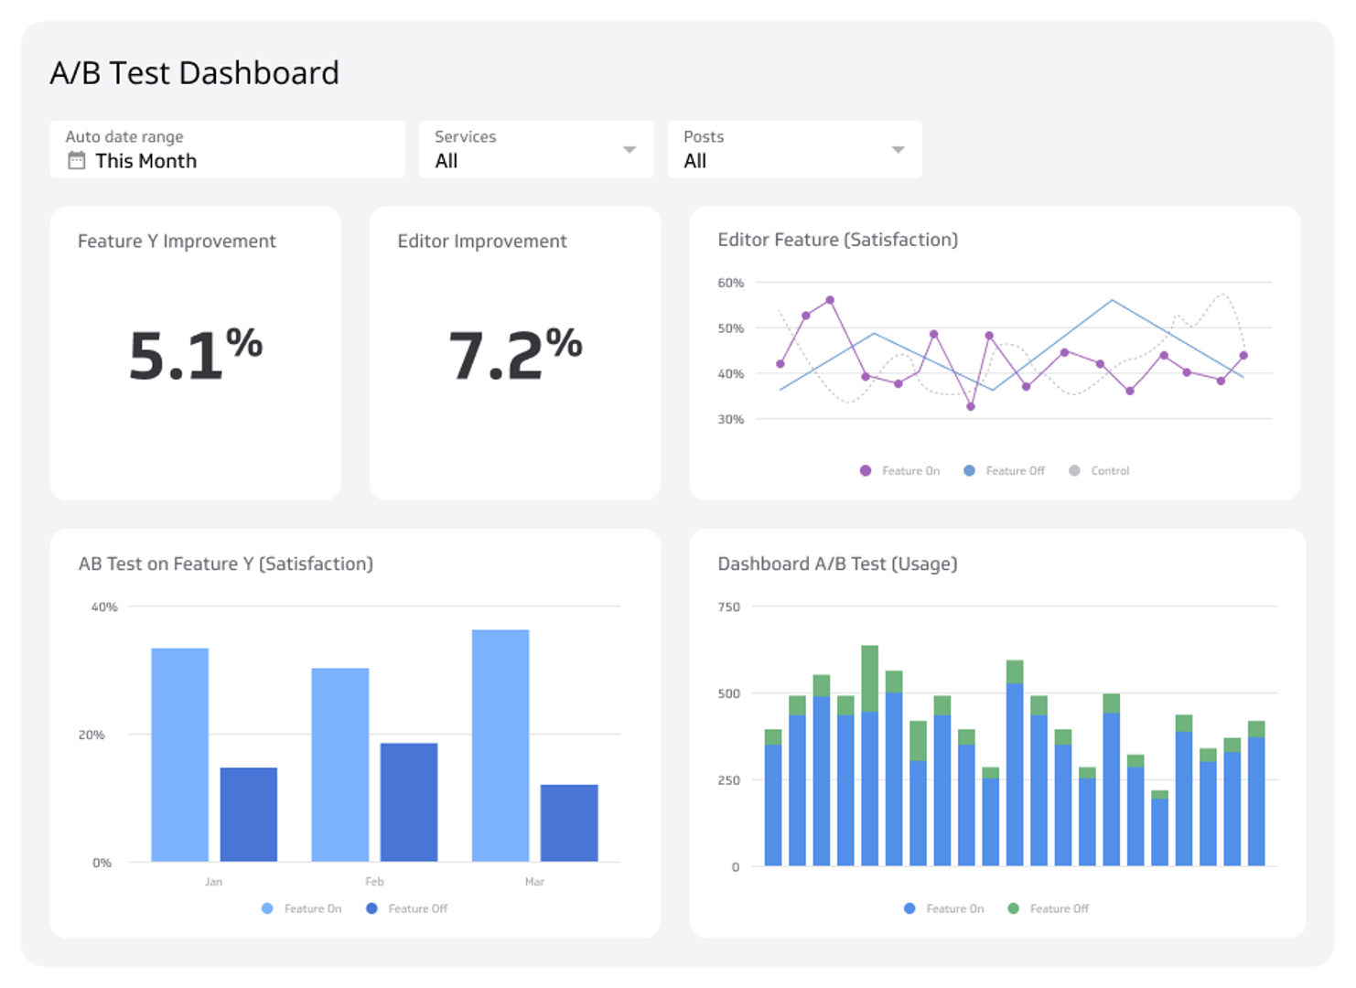
Task: Click the 5.1% Feature Y Improvement value
Action: click(195, 352)
